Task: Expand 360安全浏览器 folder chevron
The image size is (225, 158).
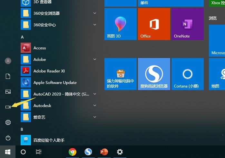Action: coord(95,13)
